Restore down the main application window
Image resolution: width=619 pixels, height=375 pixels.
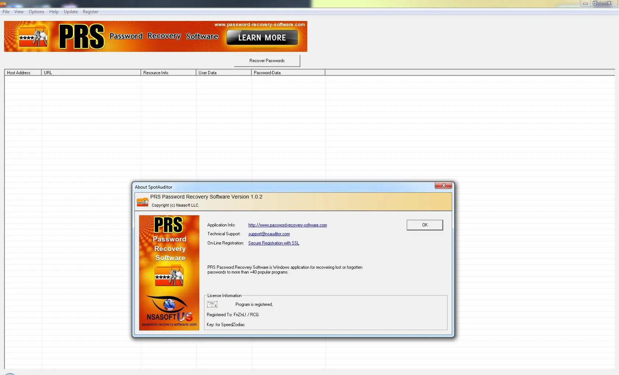[595, 3]
